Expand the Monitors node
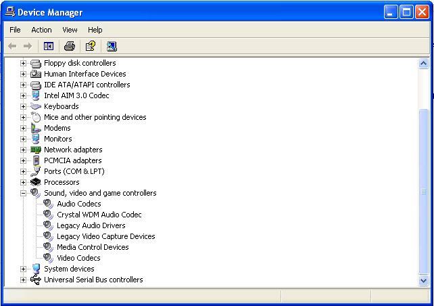The width and height of the screenshot is (434, 306). 23,139
